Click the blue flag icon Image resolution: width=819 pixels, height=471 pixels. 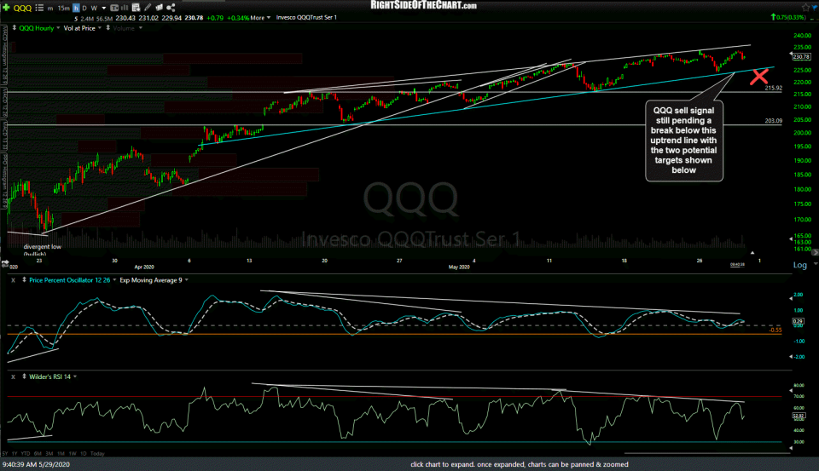[815, 8]
